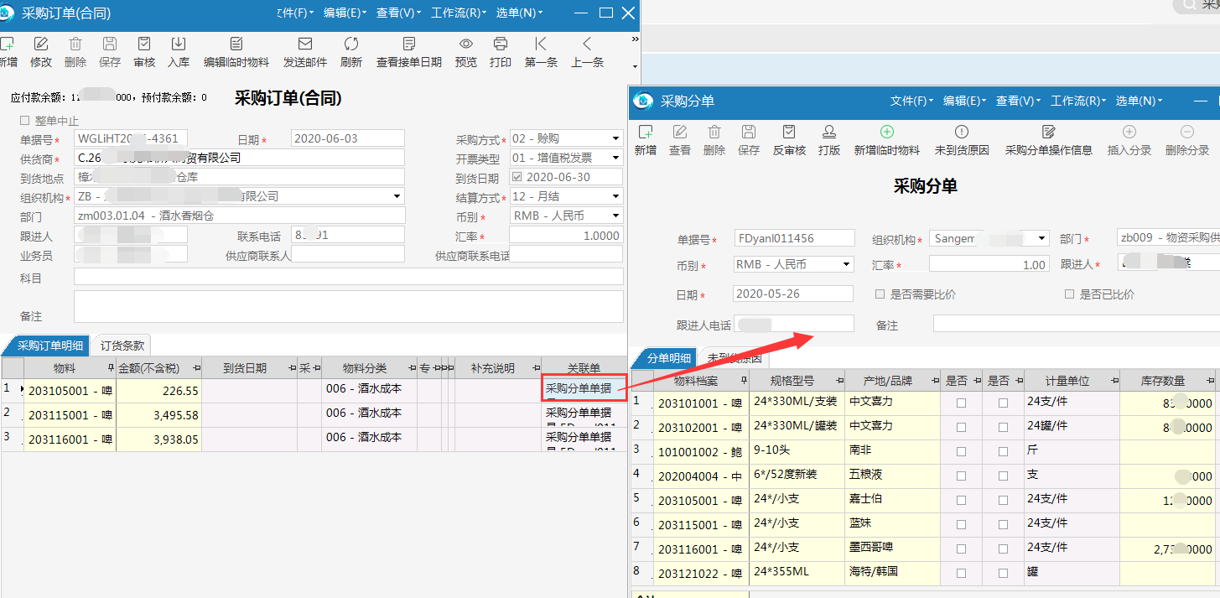
Task: Select the 采购订单明细 tab
Action: point(48,345)
